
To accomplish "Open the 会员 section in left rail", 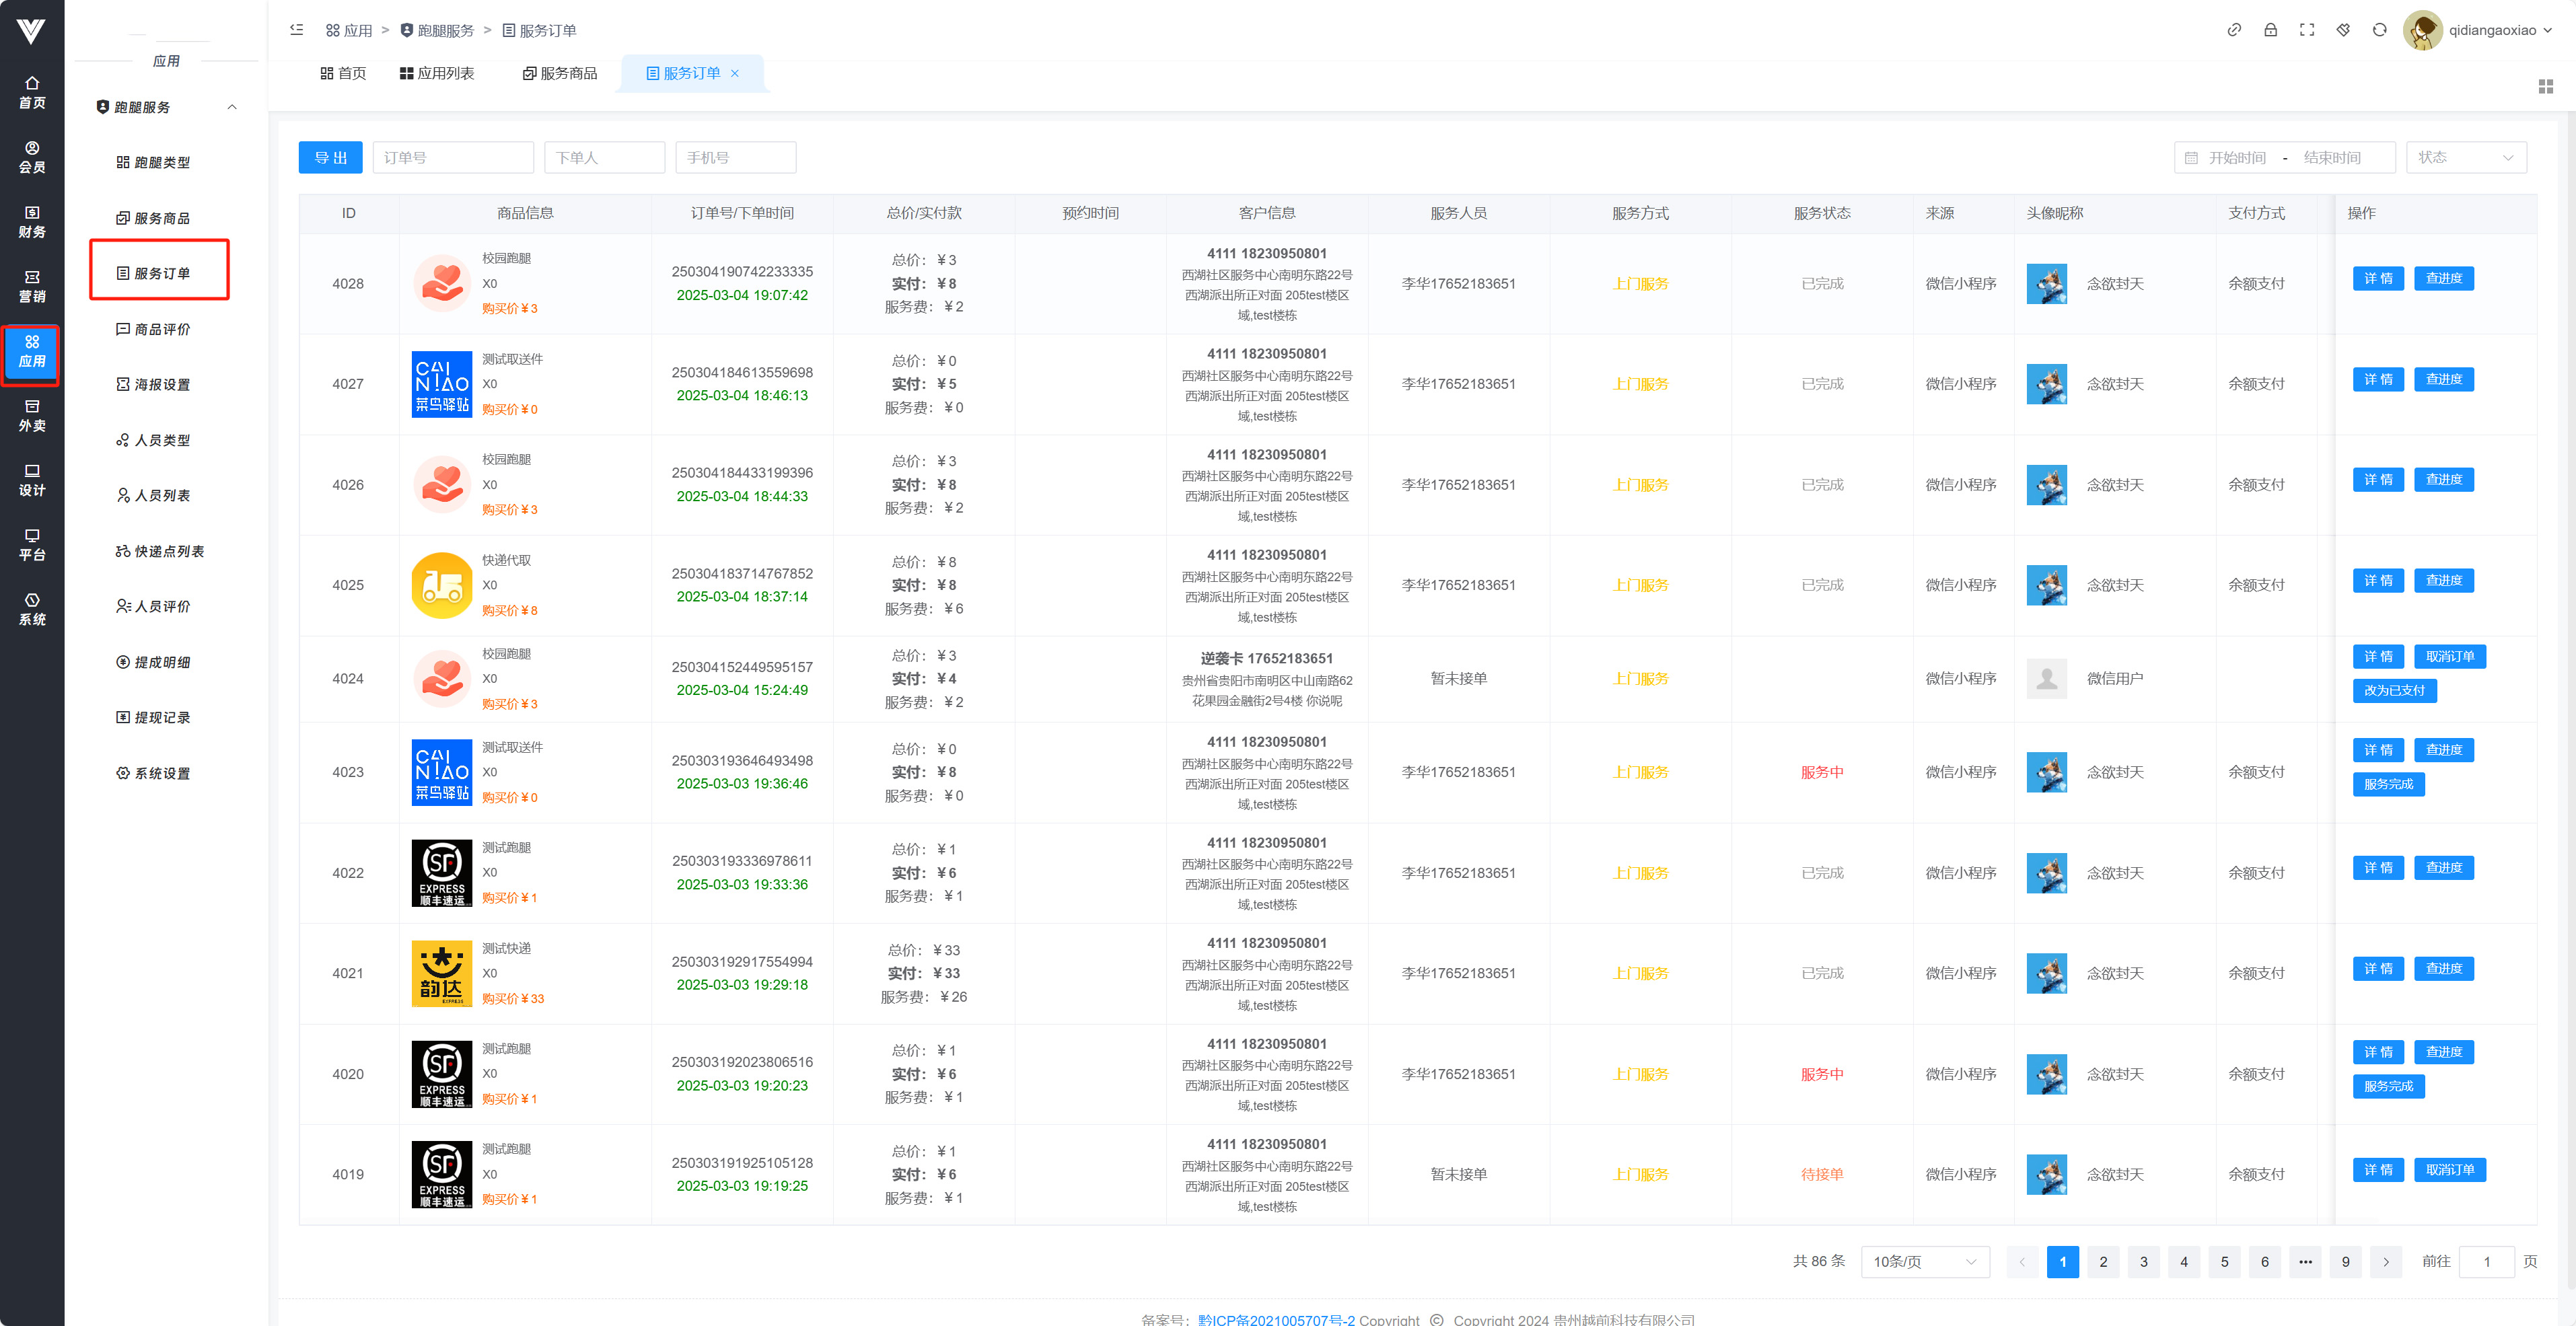I will [x=32, y=157].
